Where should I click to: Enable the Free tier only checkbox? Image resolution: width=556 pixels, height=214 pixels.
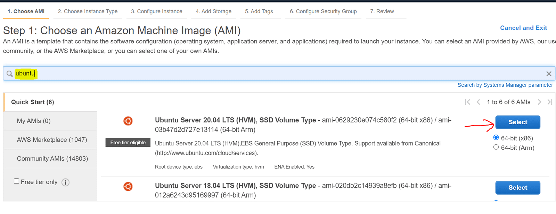tap(16, 181)
